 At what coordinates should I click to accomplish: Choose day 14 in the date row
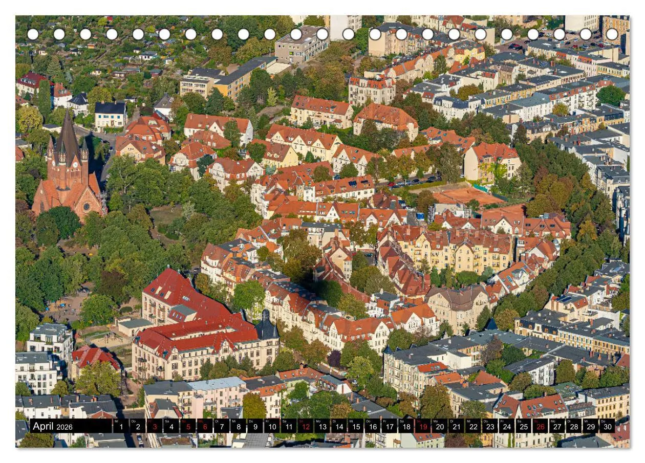[339, 426]
